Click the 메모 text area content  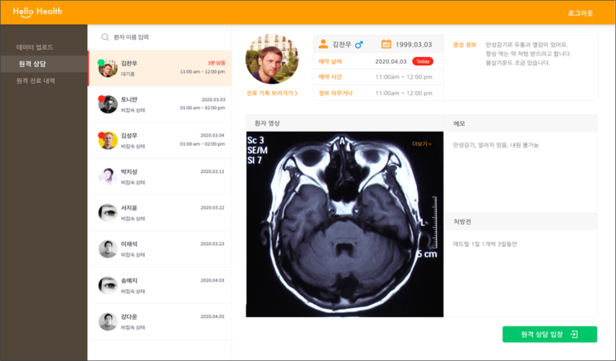(x=496, y=145)
